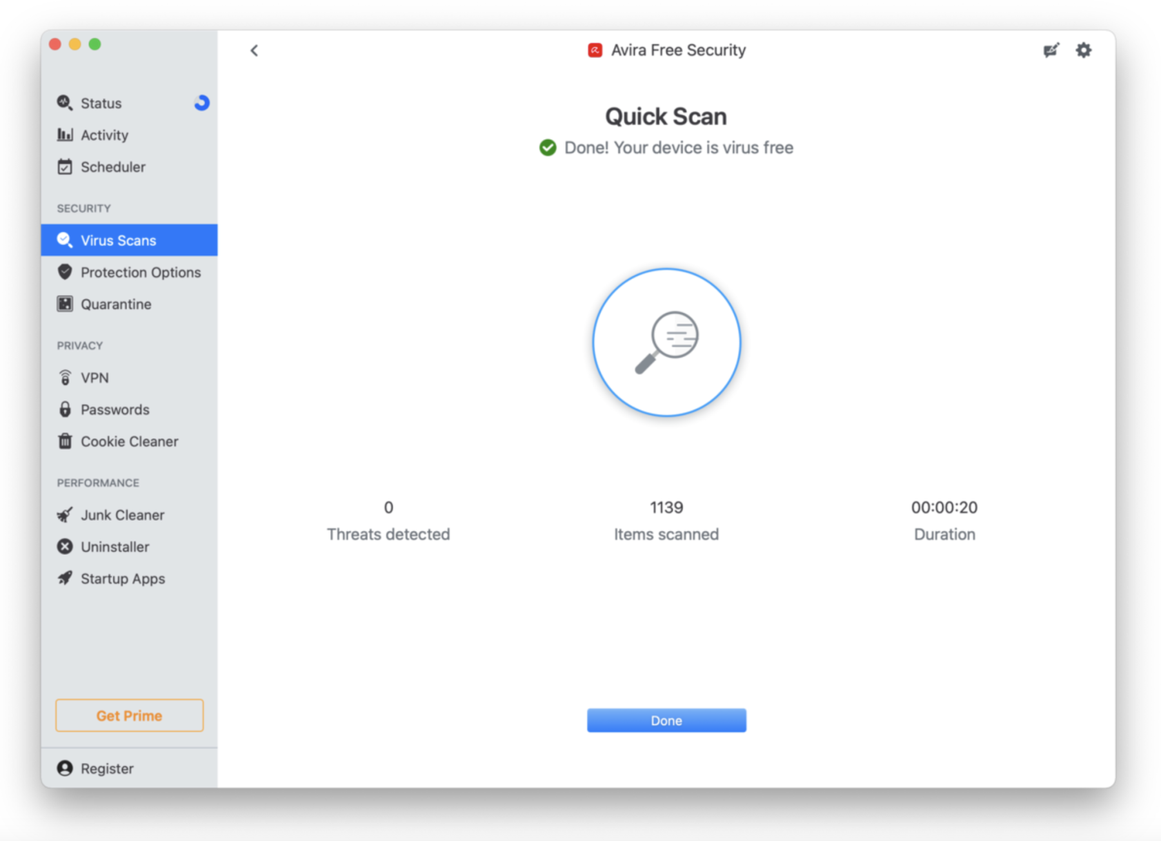Open settings with the gear icon

[1084, 50]
